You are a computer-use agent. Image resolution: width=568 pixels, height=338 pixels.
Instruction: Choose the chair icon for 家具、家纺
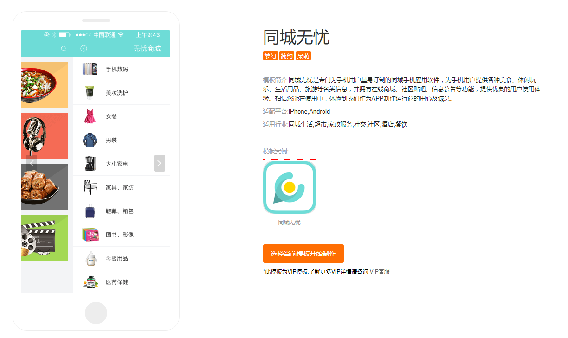pyautogui.click(x=89, y=187)
